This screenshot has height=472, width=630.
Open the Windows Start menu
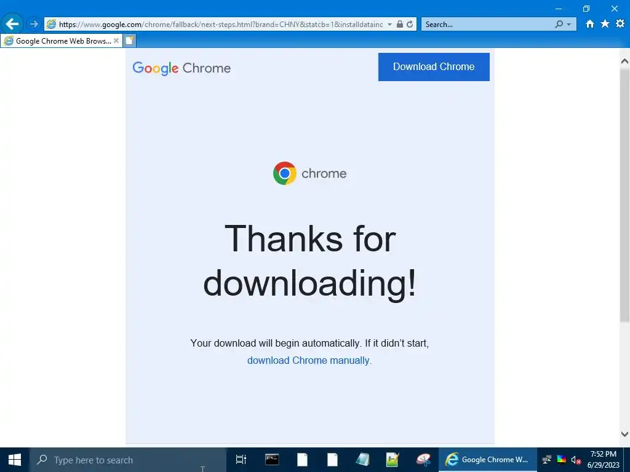15,460
